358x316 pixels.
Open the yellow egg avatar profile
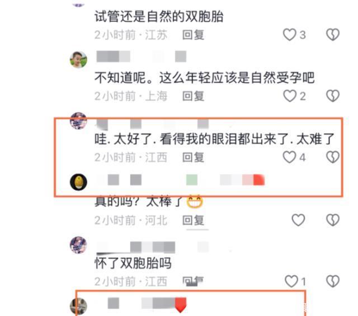(78, 182)
